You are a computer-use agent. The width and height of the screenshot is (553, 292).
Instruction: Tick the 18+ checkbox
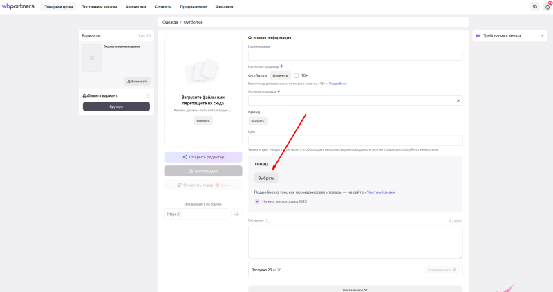[297, 75]
